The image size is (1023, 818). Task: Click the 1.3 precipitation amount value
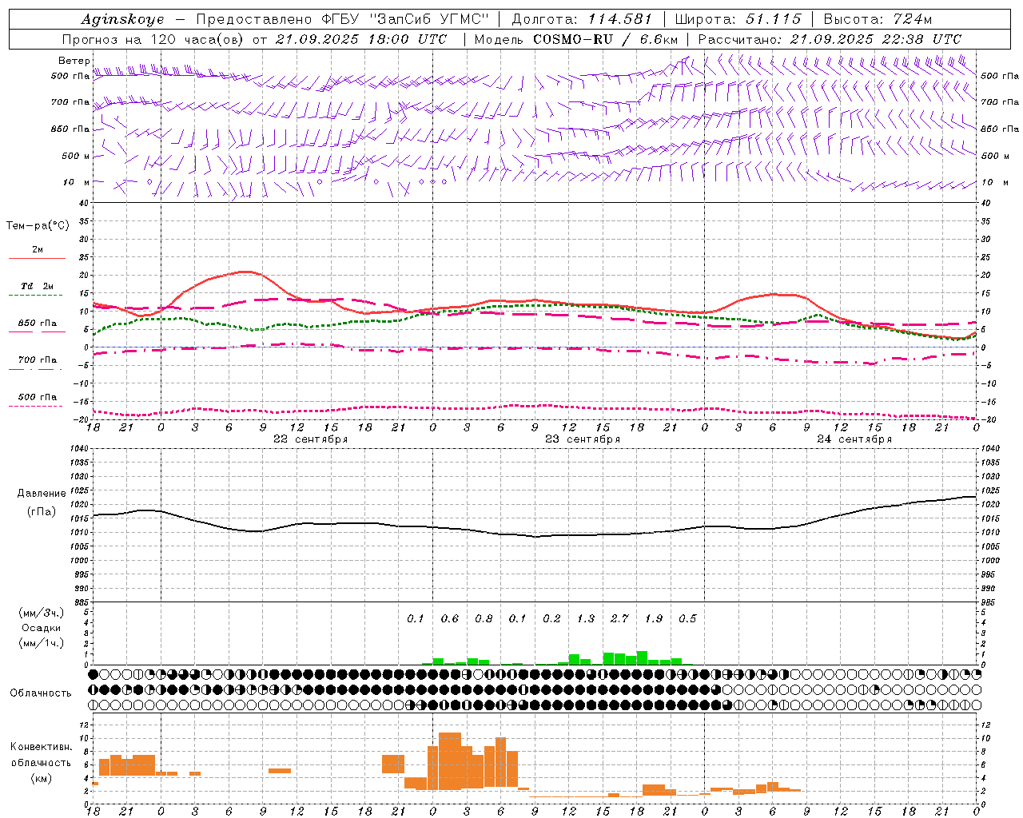pyautogui.click(x=586, y=618)
